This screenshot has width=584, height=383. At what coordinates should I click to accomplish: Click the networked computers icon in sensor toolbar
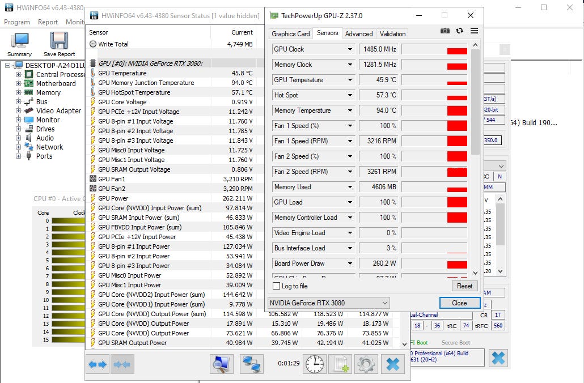tap(251, 364)
